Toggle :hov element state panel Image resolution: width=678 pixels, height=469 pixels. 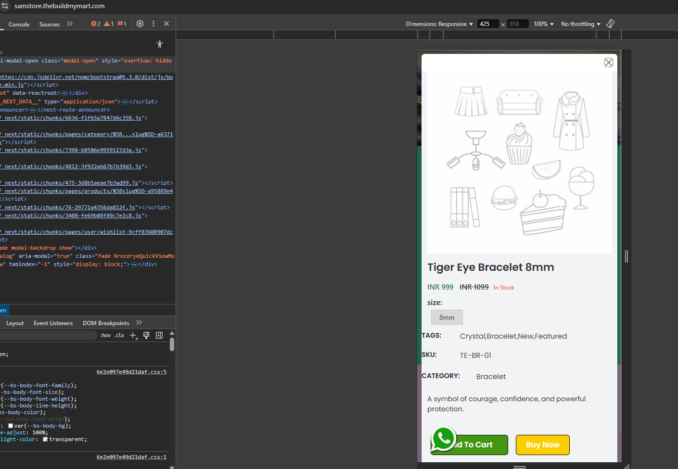pos(106,335)
